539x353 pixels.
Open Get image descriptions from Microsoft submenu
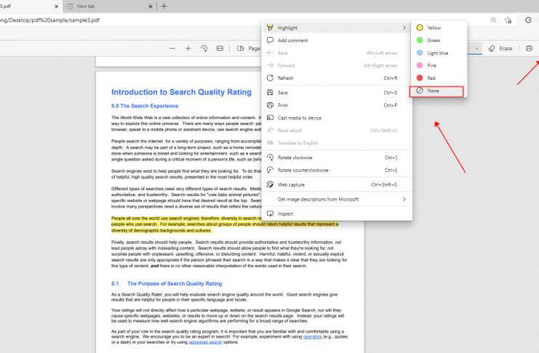[x=337, y=199]
